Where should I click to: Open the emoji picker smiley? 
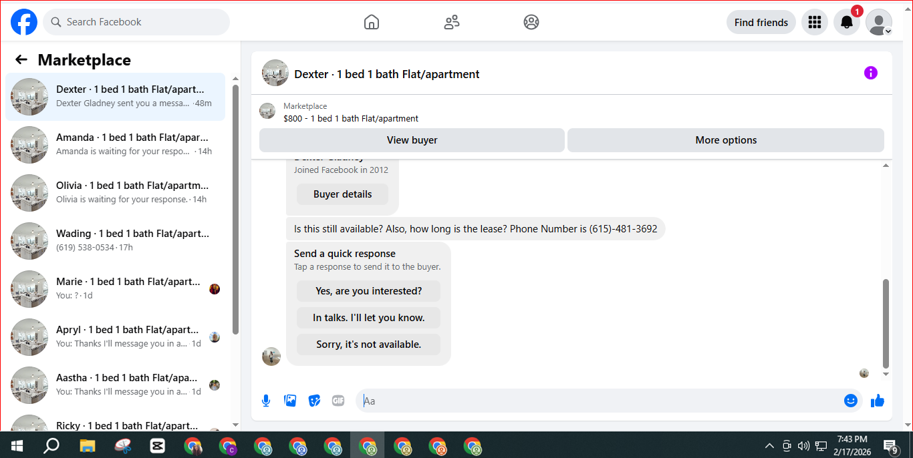click(851, 401)
